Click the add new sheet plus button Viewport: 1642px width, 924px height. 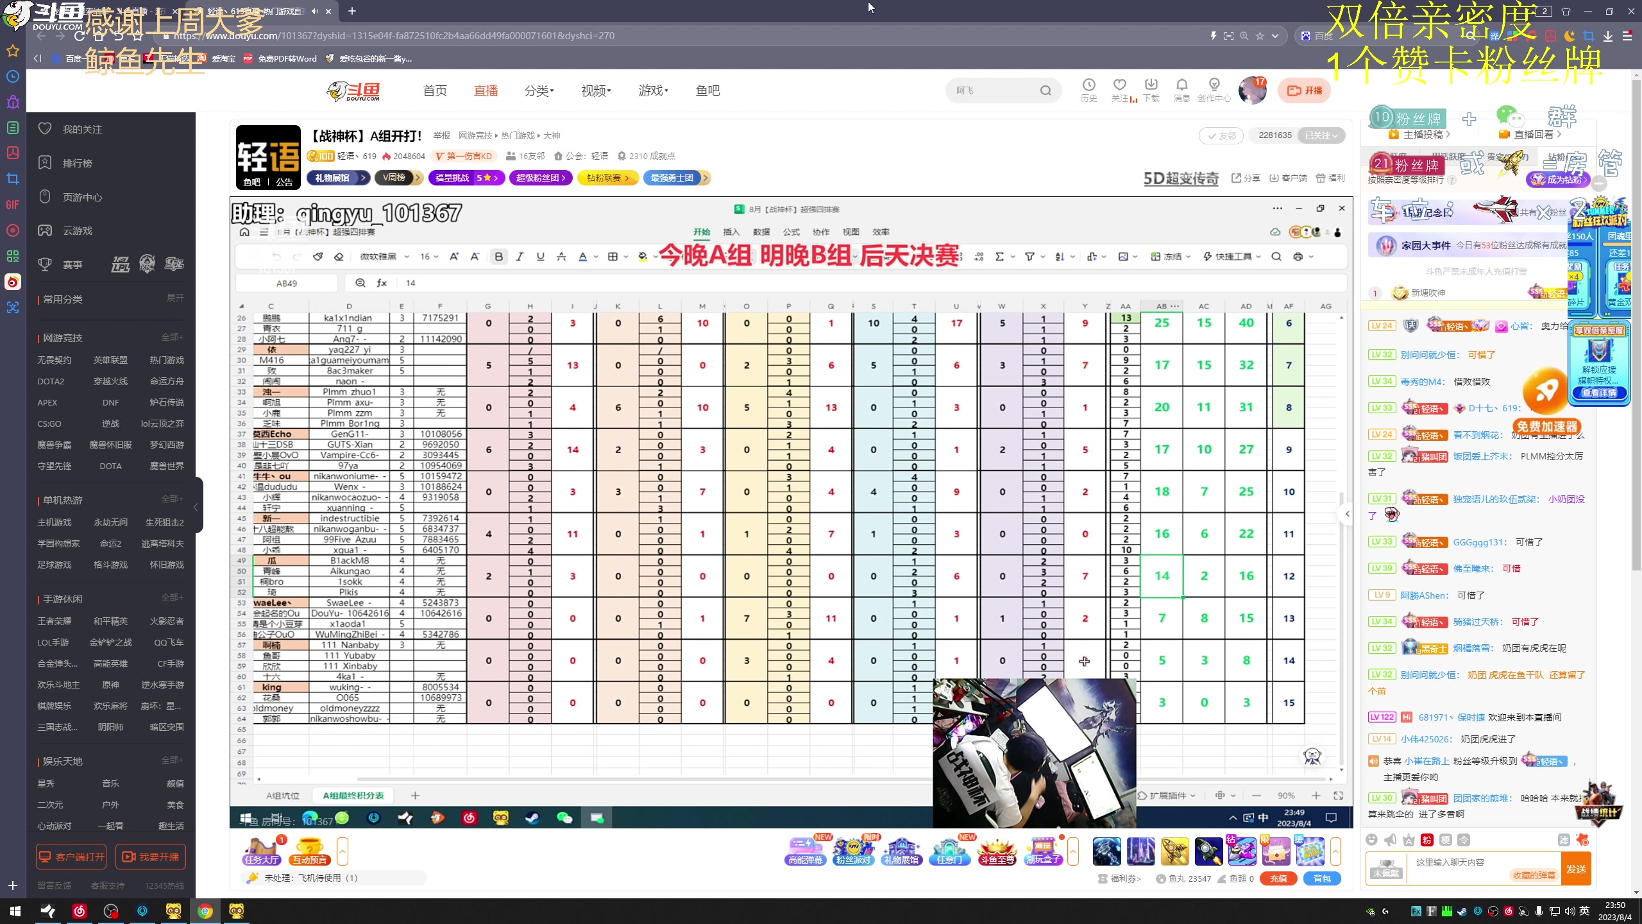pyautogui.click(x=415, y=796)
